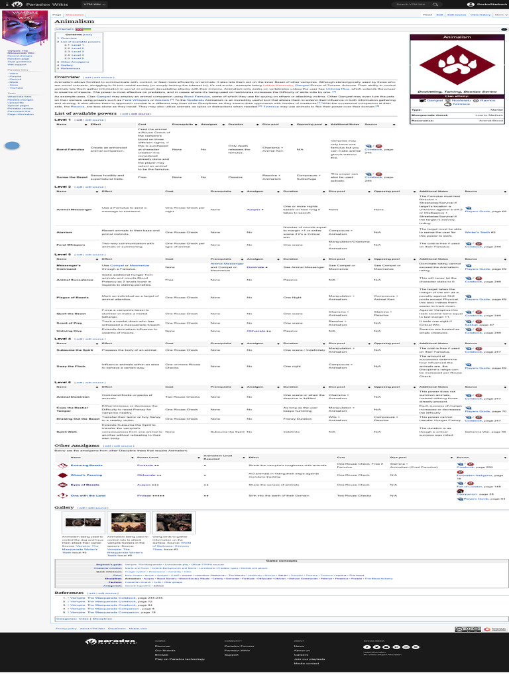
Task: Open the Fortitude link in Enduring Beasts row
Action: [x=145, y=465]
